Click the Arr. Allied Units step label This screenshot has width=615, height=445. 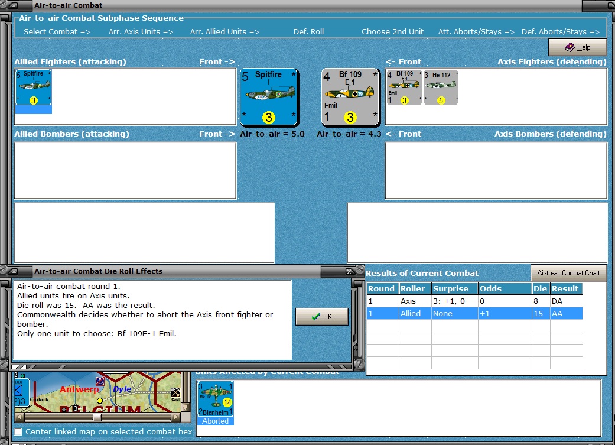[224, 32]
